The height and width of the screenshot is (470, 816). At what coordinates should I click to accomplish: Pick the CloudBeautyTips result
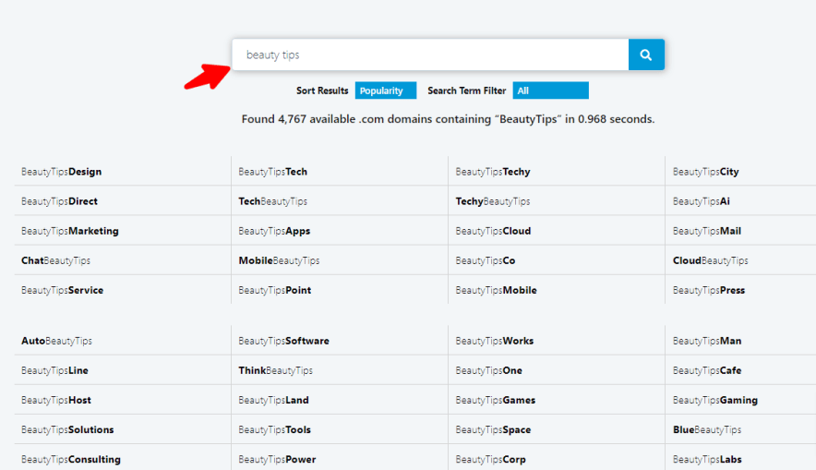711,260
